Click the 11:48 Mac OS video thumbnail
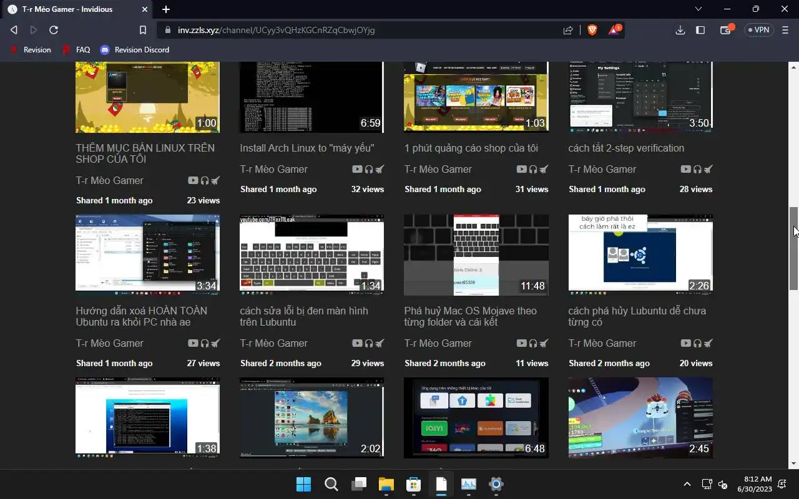 coord(476,254)
